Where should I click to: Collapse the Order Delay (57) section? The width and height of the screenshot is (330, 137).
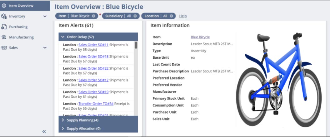[63, 37]
